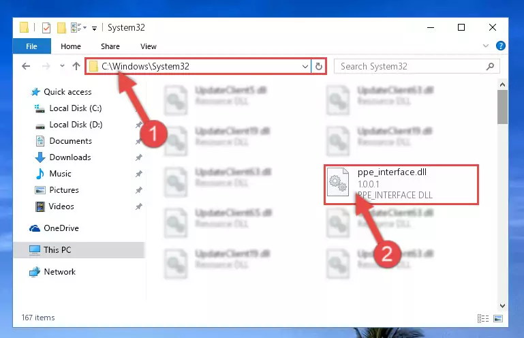
Task: Click the Videos filmstrip icon in sidebar
Action: click(x=40, y=206)
